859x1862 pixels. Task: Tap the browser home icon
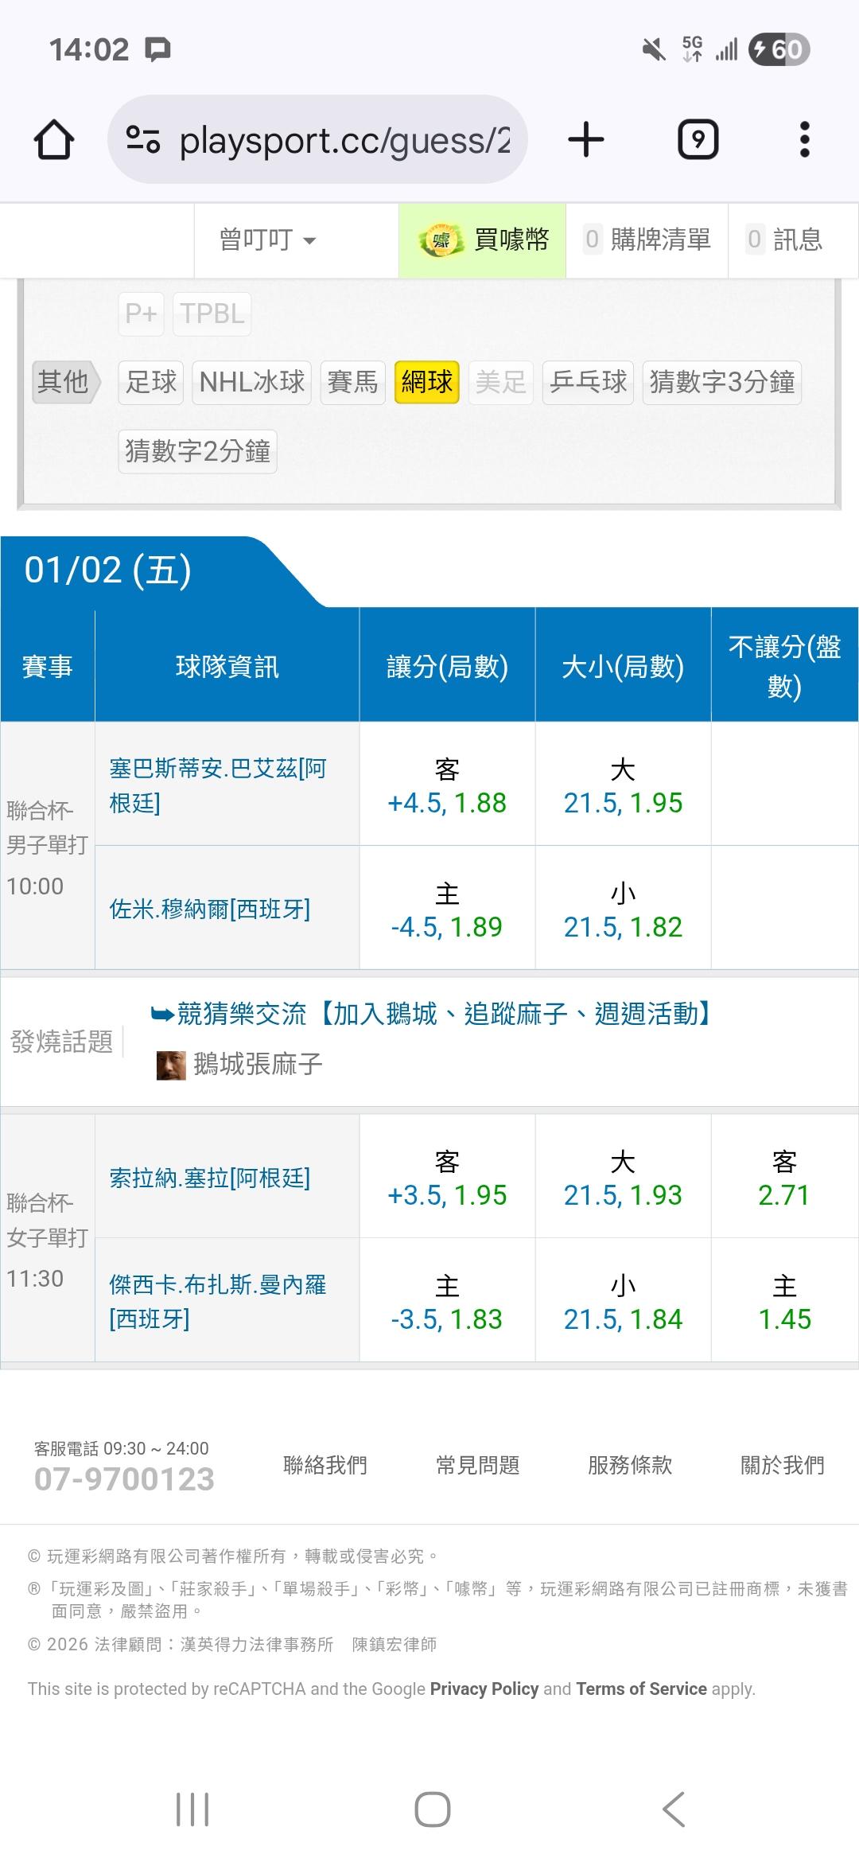pyautogui.click(x=54, y=140)
